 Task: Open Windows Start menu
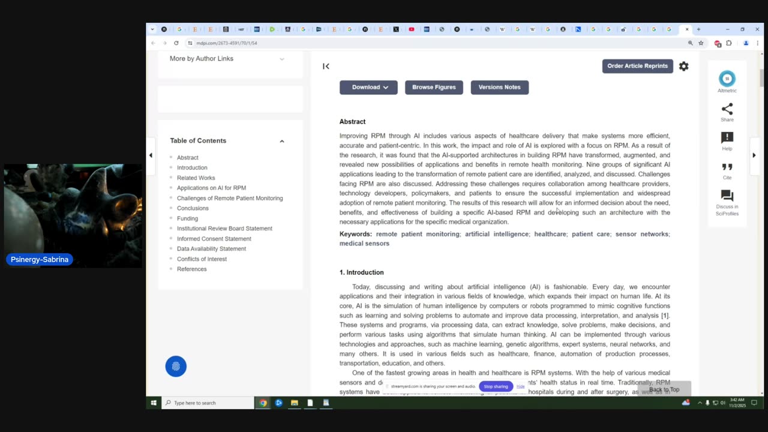[x=154, y=403]
